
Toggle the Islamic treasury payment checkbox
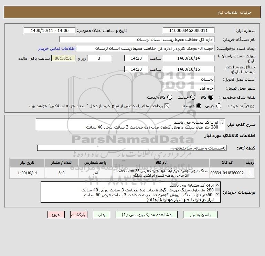coord(167,106)
